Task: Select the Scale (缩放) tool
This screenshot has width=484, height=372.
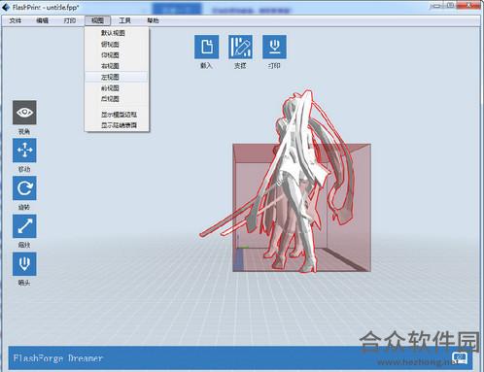Action: 24,226
